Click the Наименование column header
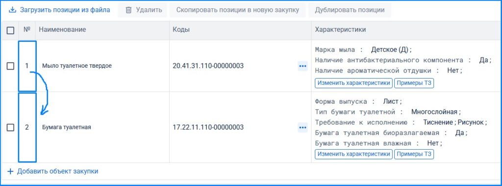Viewport: 502px width, 186px height. 62,30
